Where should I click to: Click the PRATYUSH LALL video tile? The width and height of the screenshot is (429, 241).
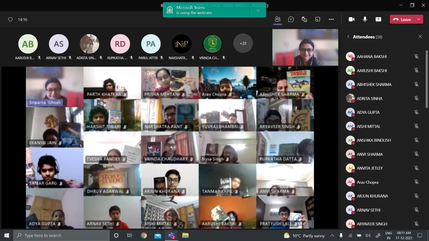click(x=285, y=212)
